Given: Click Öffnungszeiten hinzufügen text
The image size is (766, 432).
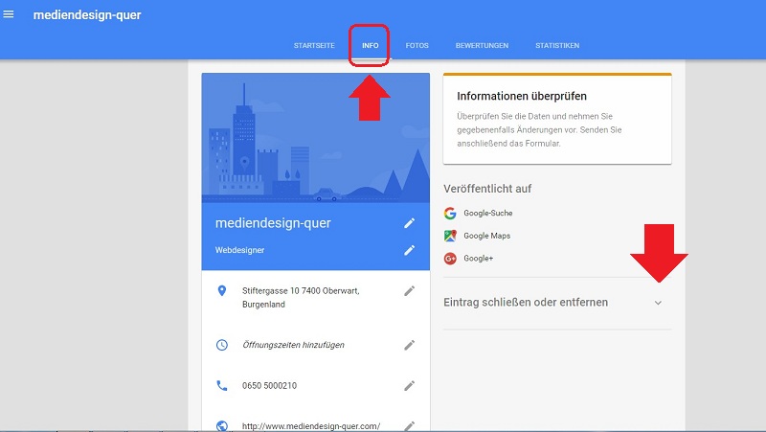Looking at the screenshot, I should pos(293,345).
